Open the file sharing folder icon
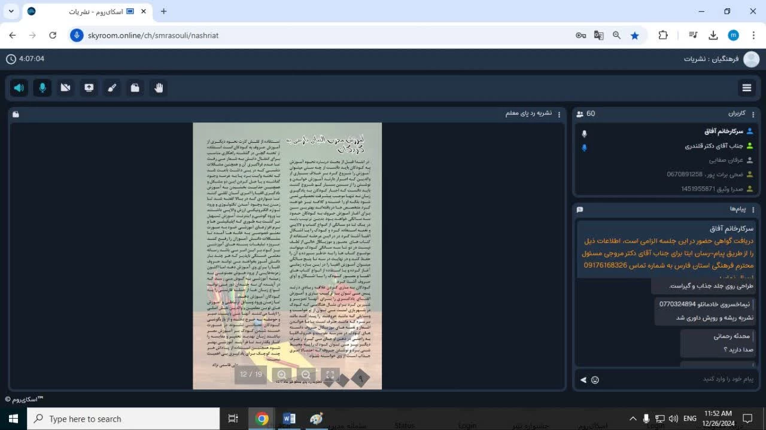This screenshot has height=430, width=766. tap(135, 88)
